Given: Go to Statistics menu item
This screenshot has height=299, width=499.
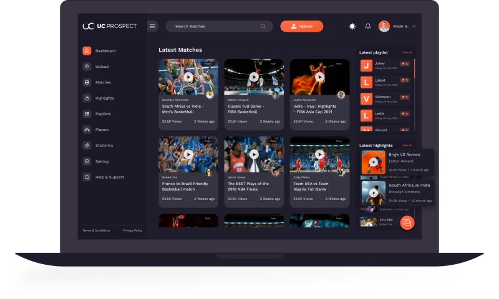Looking at the screenshot, I should 104,146.
